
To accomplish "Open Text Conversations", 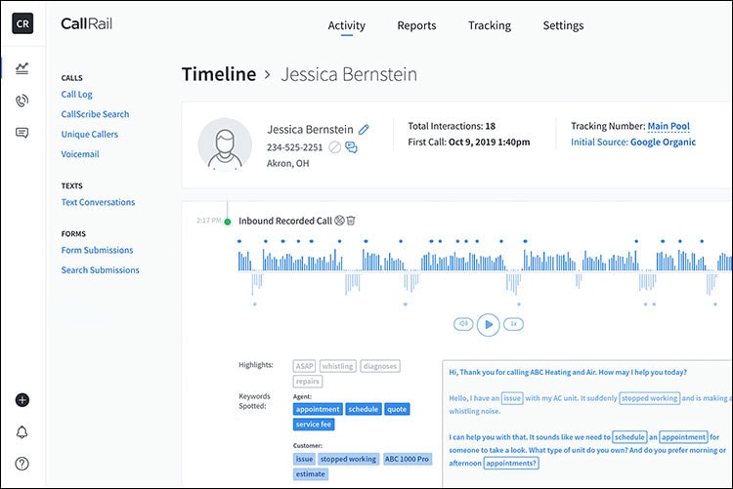I will point(98,202).
